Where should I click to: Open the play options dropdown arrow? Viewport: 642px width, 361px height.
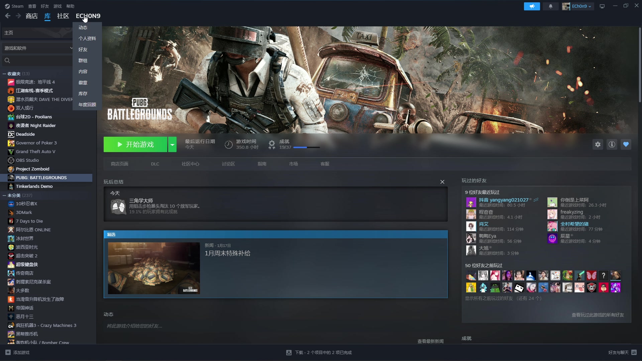click(172, 144)
